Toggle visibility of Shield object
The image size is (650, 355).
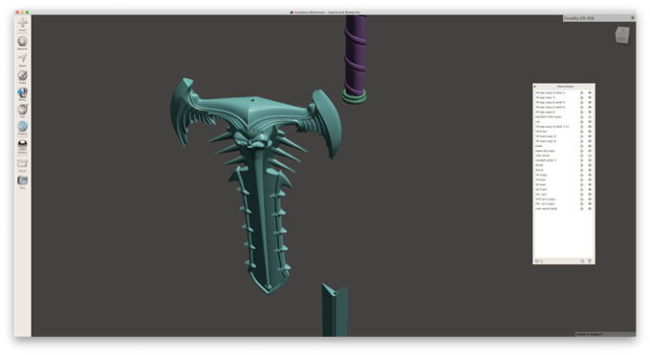click(x=590, y=165)
